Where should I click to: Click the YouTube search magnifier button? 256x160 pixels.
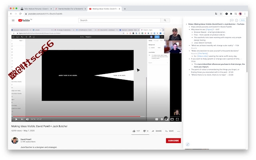coord(165,20)
